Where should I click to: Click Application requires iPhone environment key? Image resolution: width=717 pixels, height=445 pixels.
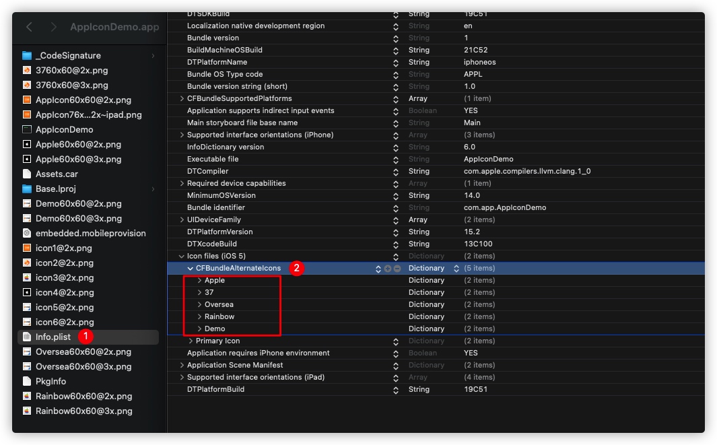(259, 353)
